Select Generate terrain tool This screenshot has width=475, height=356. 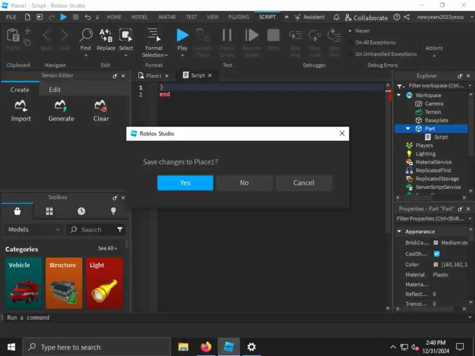(x=61, y=111)
